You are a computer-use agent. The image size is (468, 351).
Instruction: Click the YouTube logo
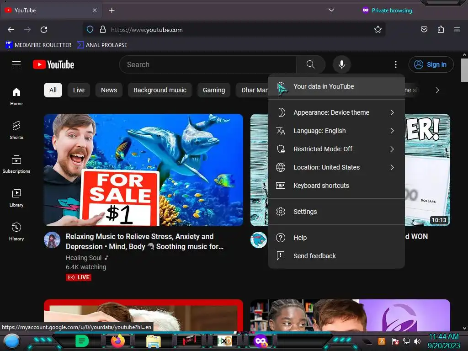(x=53, y=64)
